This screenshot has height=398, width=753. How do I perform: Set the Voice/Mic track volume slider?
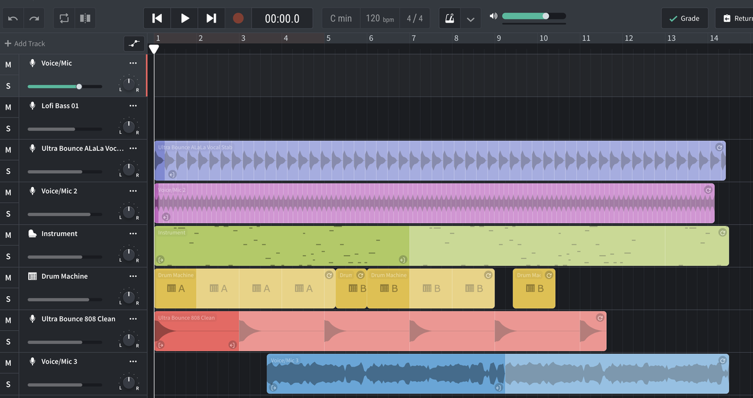click(65, 86)
